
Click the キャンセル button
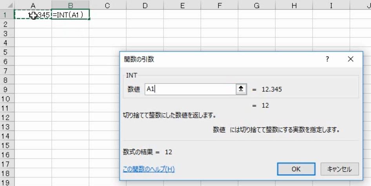tap(340, 169)
